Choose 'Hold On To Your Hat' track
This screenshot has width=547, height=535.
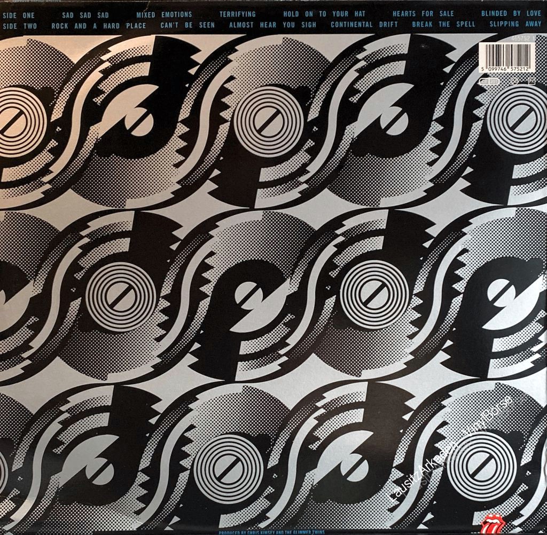(324, 14)
